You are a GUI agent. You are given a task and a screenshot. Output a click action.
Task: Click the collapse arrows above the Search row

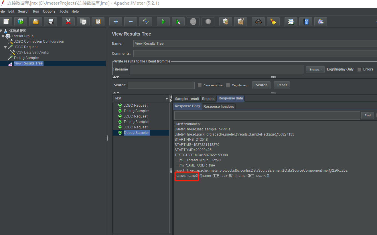(x=116, y=77)
